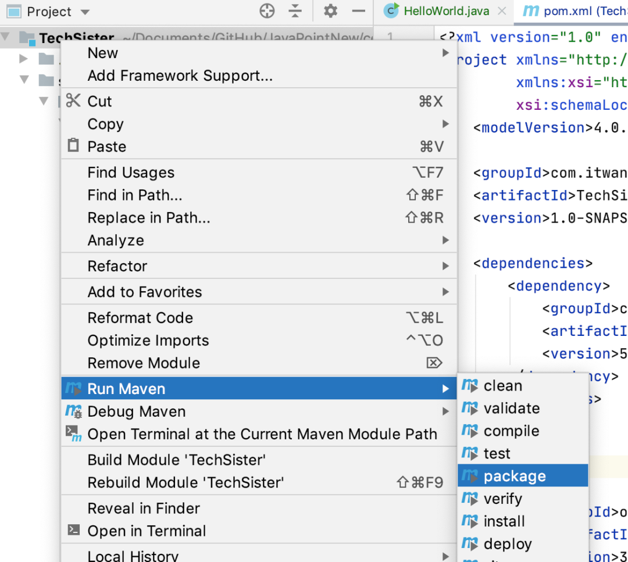Click the Maven icon beside verify
This screenshot has height=562, width=628.
(470, 499)
